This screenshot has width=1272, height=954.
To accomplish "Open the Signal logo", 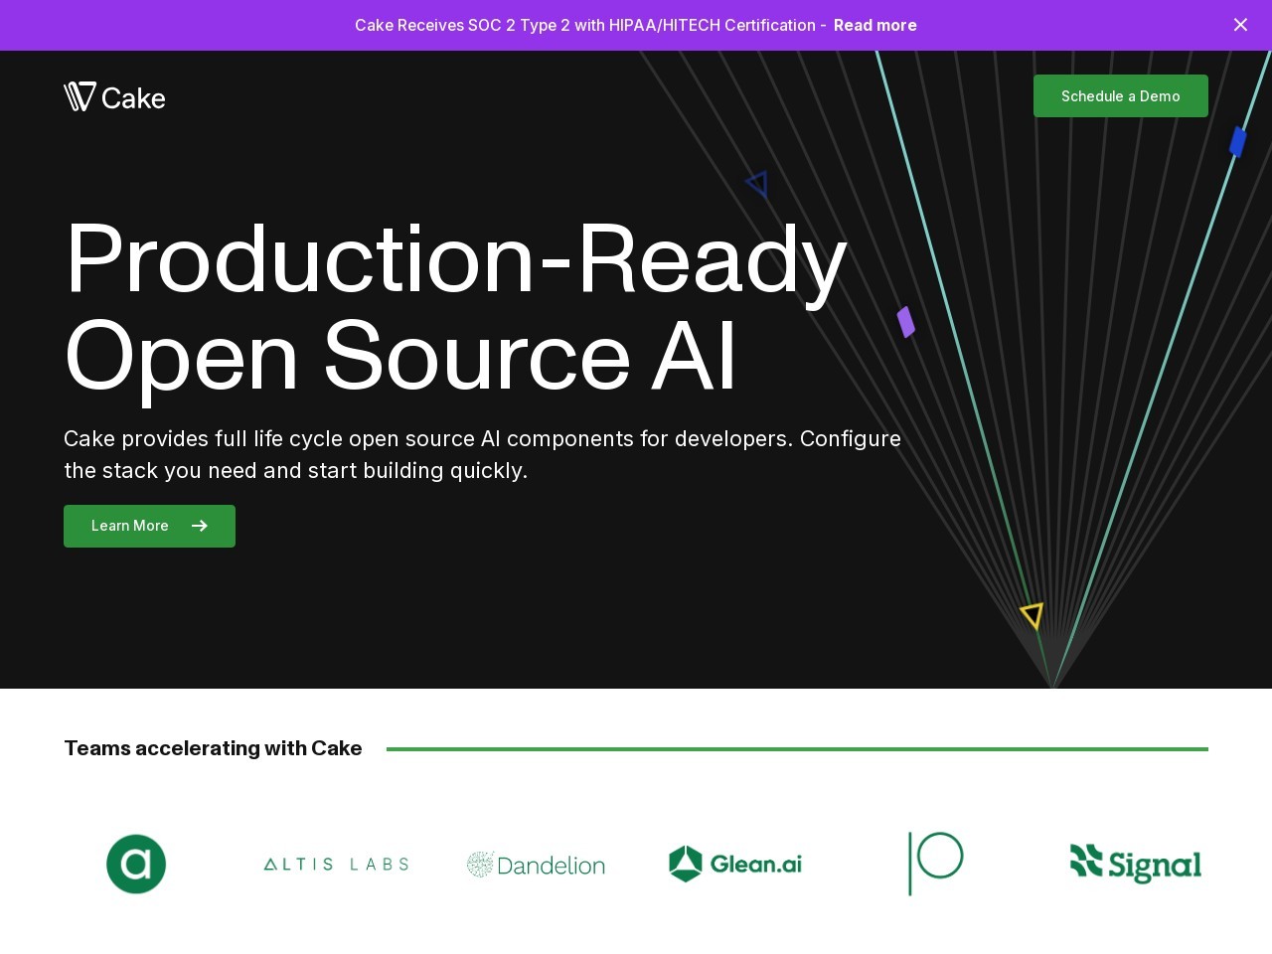I will pos(1136,864).
